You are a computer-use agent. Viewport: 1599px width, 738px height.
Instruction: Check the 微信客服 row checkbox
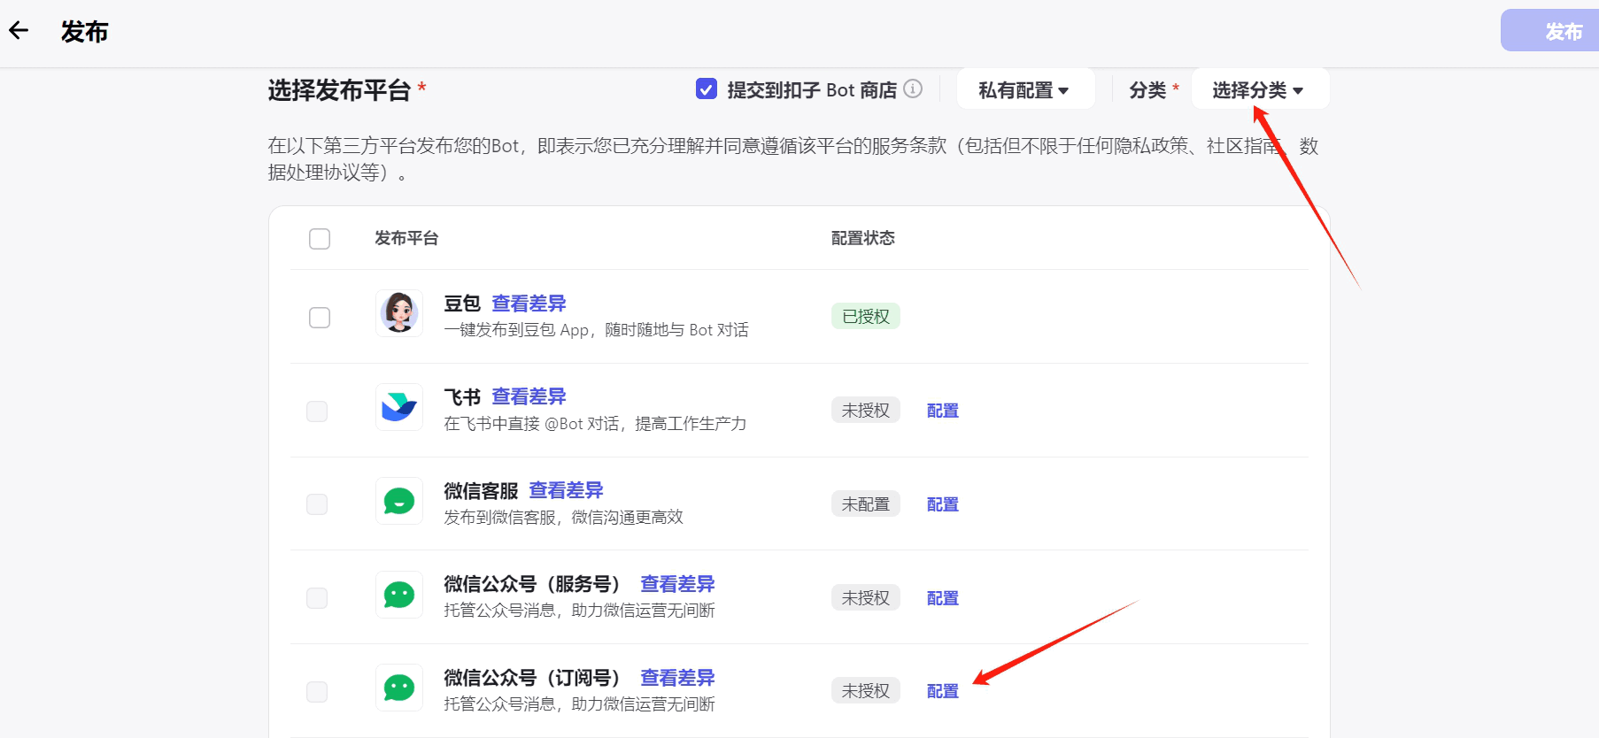(317, 504)
